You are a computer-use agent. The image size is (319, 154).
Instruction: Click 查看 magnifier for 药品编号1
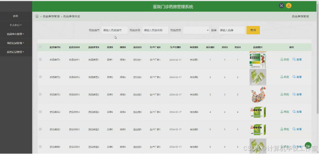294,60
